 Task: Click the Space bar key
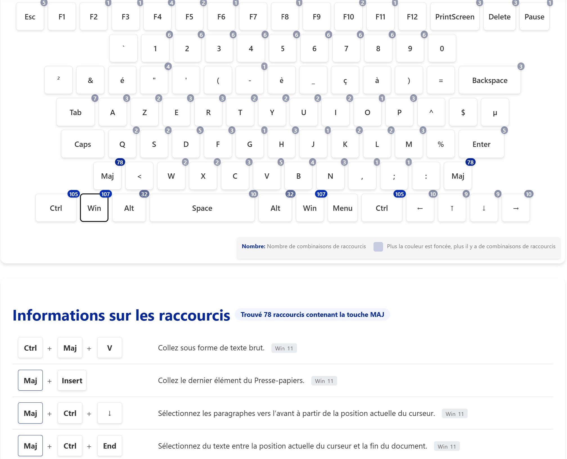click(202, 208)
